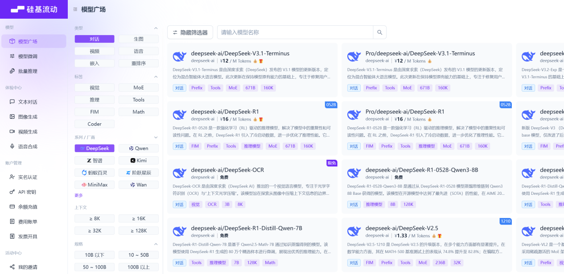
Task: Open the deepseek-ai/DeepSeek-R1 model card
Action: (252, 128)
